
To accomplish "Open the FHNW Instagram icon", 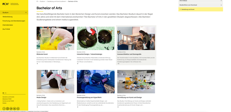I will coord(8,109).
